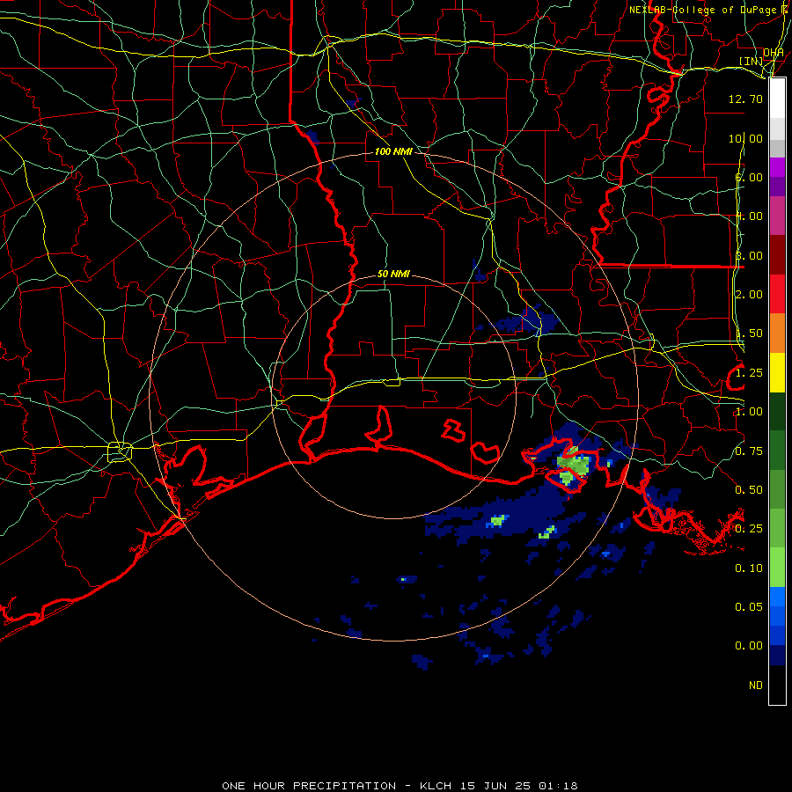
Task: Select the 0.10 legend value
Action: [x=749, y=568]
